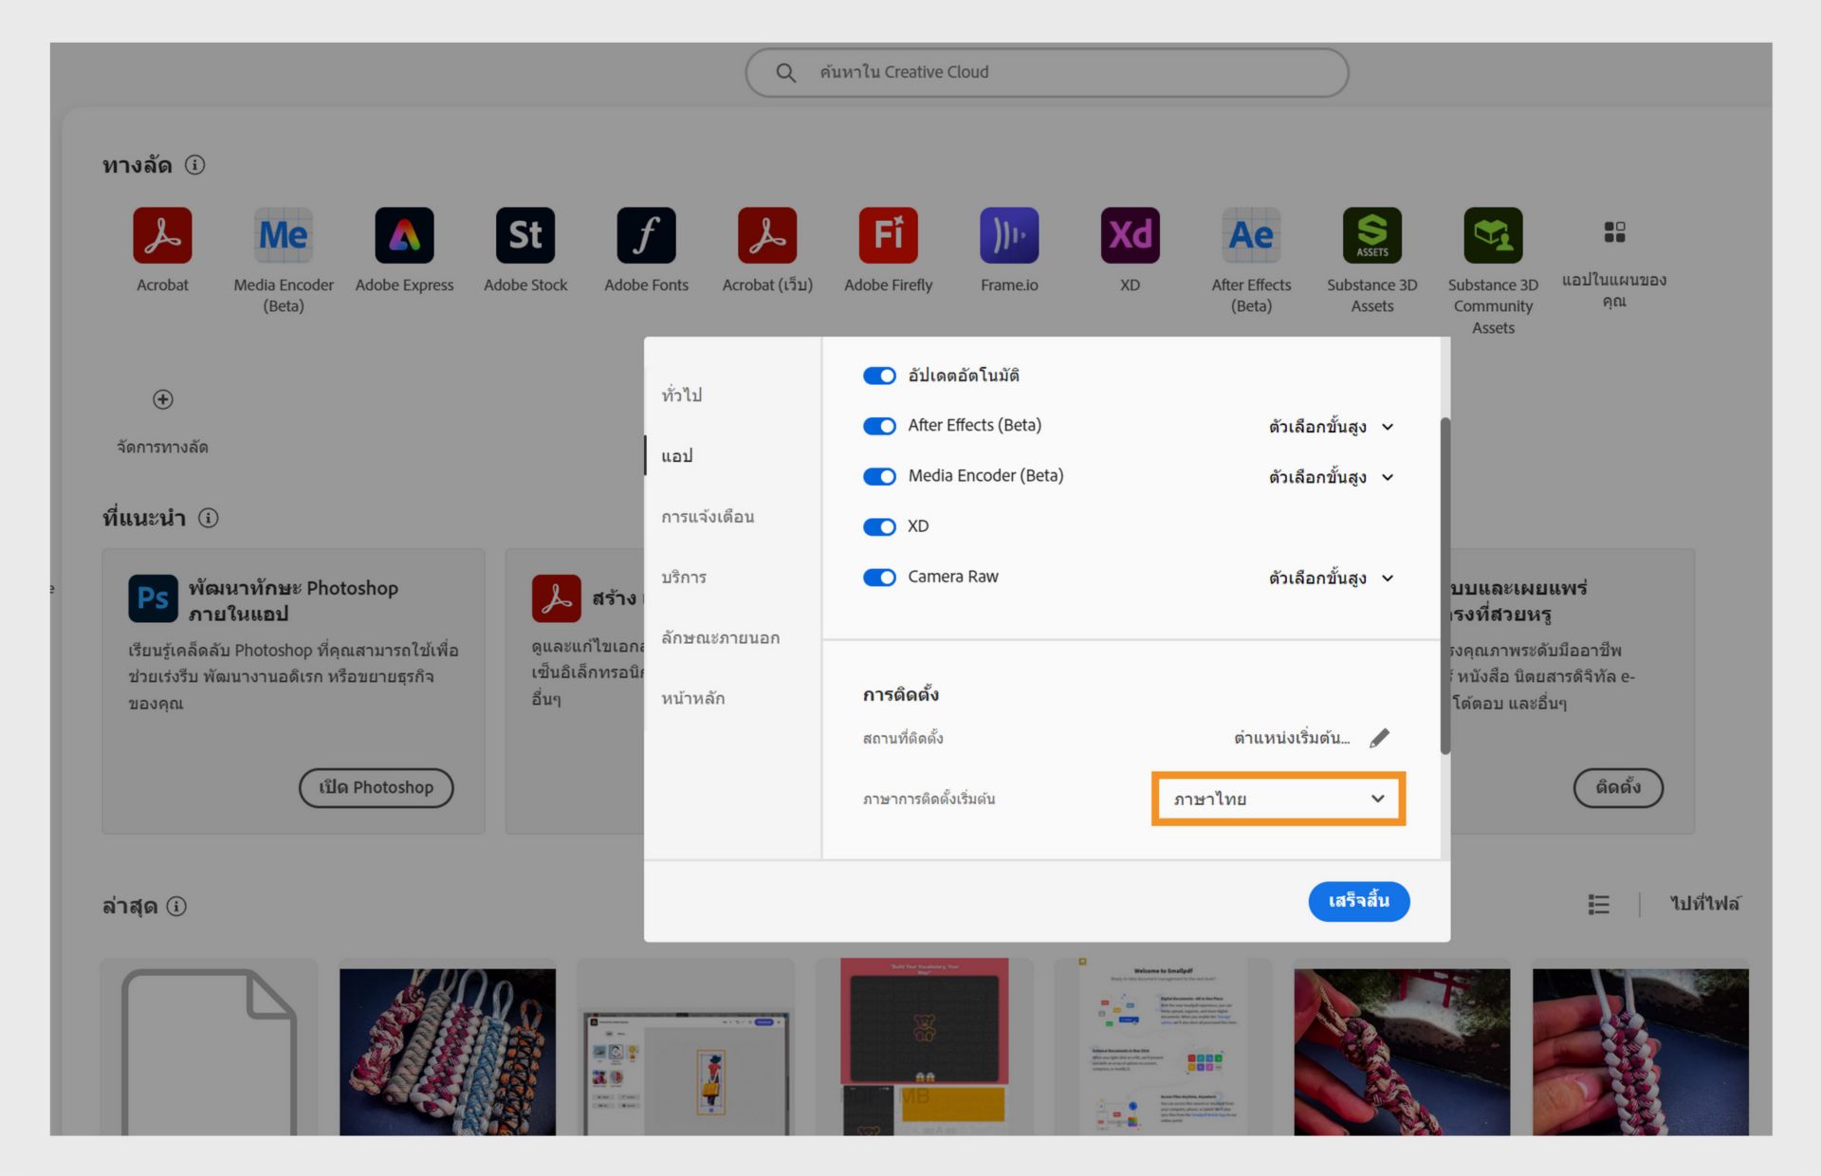Expand advanced options for Media Encoder (Beta)
Image resolution: width=1821 pixels, height=1176 pixels.
[1331, 477]
